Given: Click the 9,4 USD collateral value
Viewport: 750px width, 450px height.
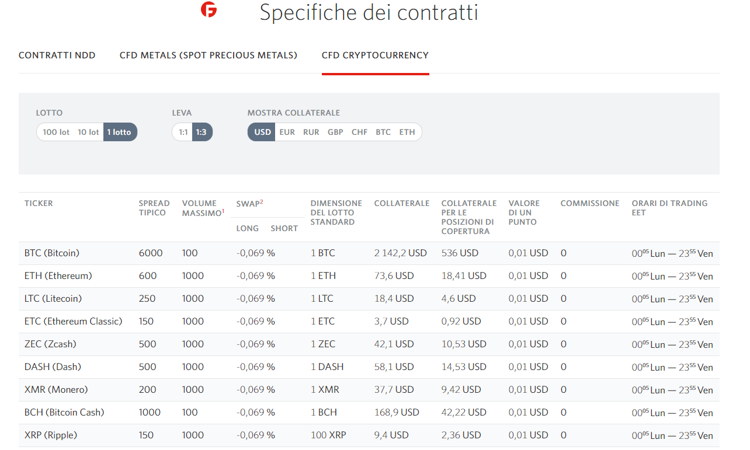Looking at the screenshot, I should [x=391, y=435].
